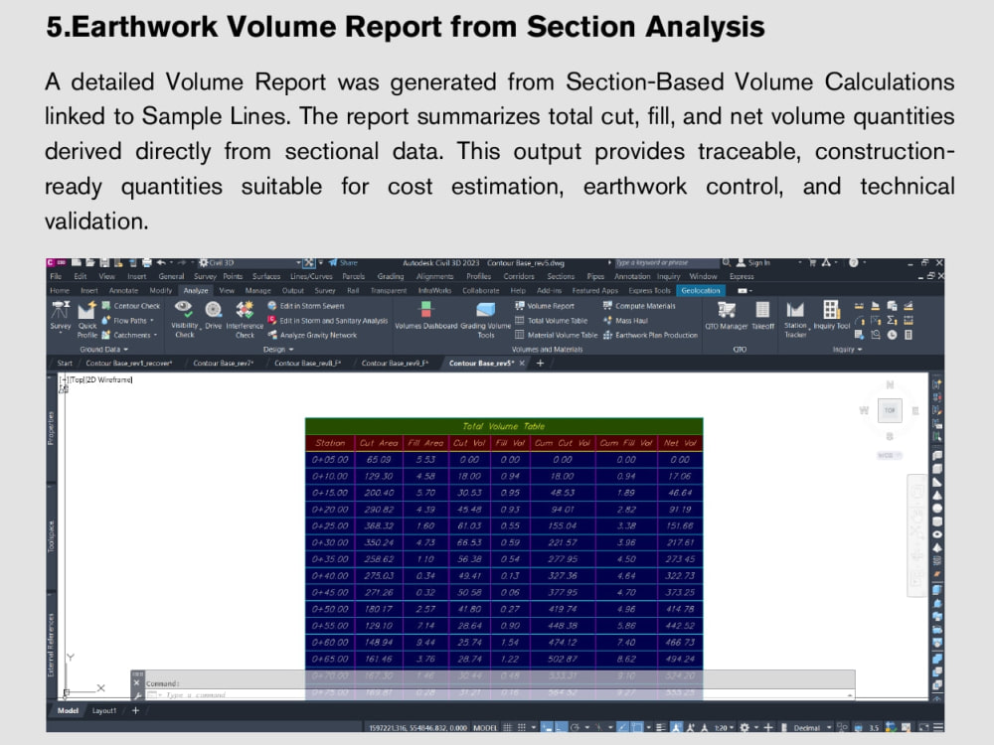Add a new layout with plus button
The image size is (994, 745).
[135, 710]
